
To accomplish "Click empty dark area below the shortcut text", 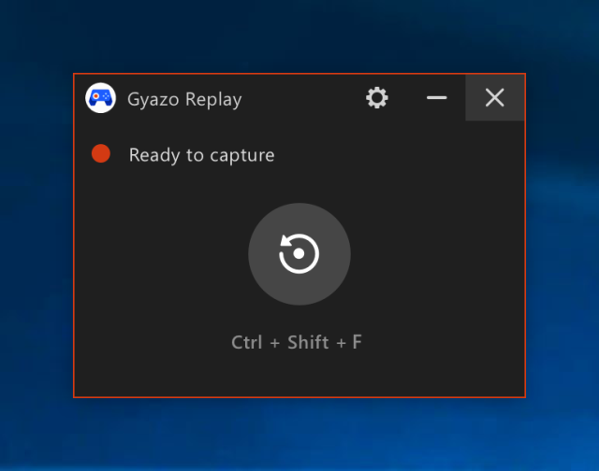I will (x=299, y=376).
